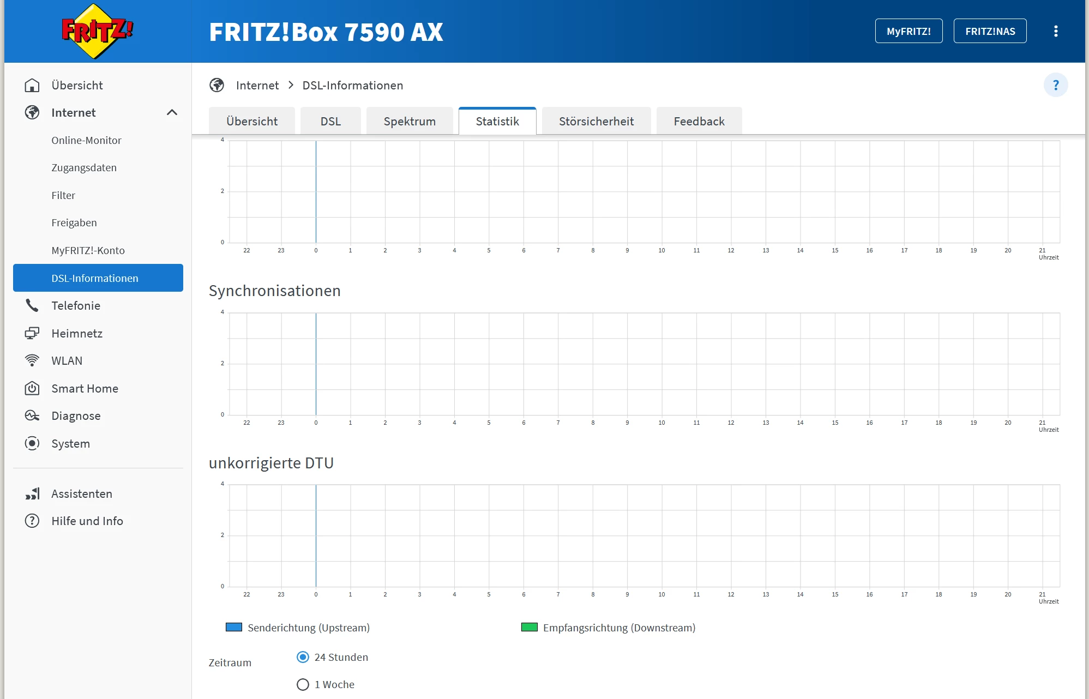Select the 1 Woche radio button
Viewport: 1089px width, 699px height.
pyautogui.click(x=303, y=684)
